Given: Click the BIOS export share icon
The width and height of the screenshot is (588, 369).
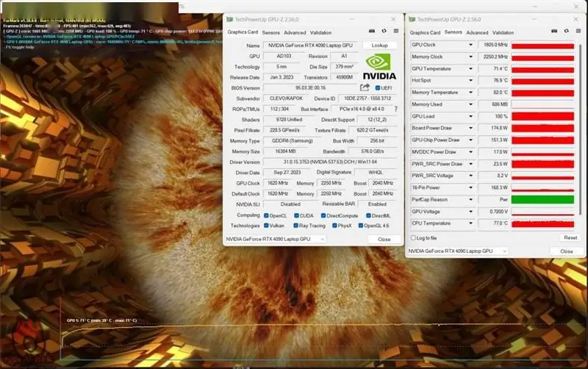Looking at the screenshot, I should coord(365,87).
